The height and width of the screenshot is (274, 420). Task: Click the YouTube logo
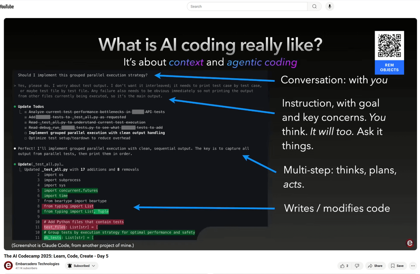pos(7,6)
